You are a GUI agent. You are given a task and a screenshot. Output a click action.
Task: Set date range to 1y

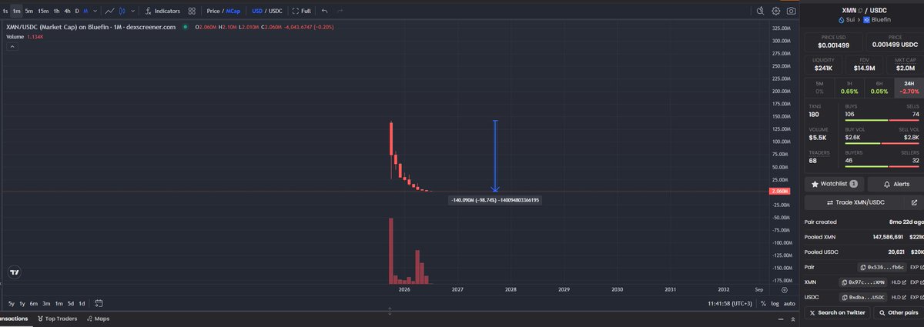pos(22,303)
